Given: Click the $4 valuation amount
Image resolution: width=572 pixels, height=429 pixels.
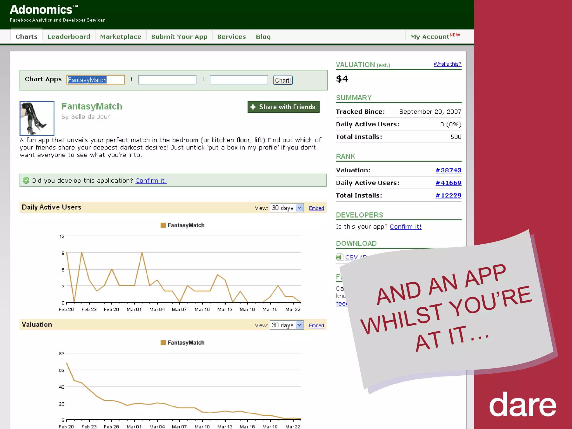Looking at the screenshot, I should 342,79.
